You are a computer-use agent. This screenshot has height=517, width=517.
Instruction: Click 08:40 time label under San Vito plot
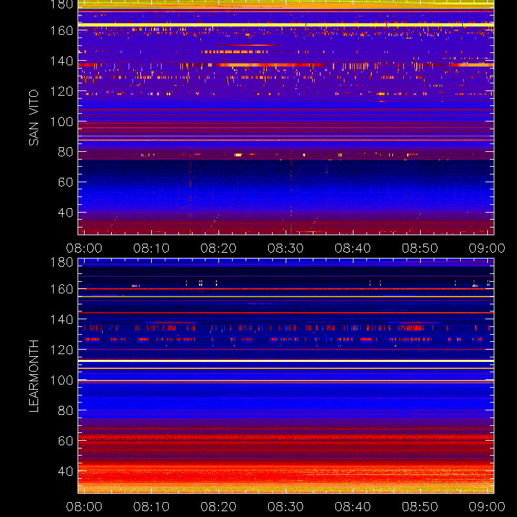[x=353, y=248]
